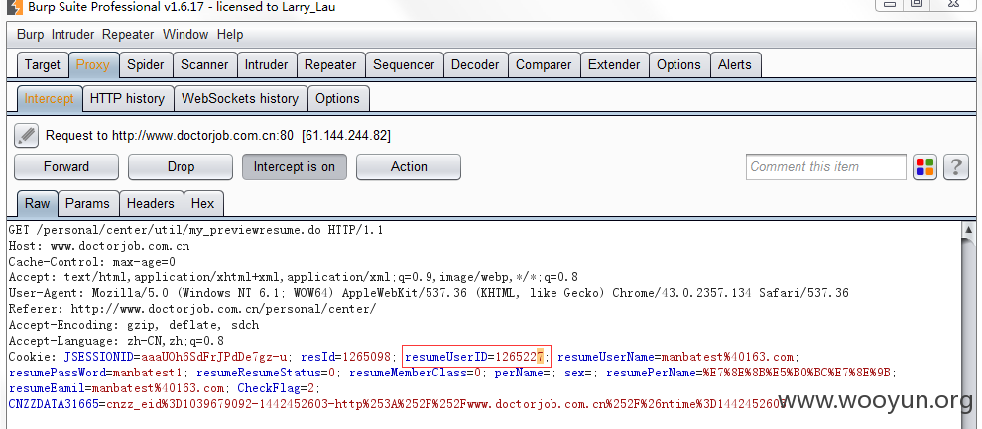Image resolution: width=982 pixels, height=429 pixels.
Task: Open the Intruder menu in the menu bar
Action: tap(72, 35)
